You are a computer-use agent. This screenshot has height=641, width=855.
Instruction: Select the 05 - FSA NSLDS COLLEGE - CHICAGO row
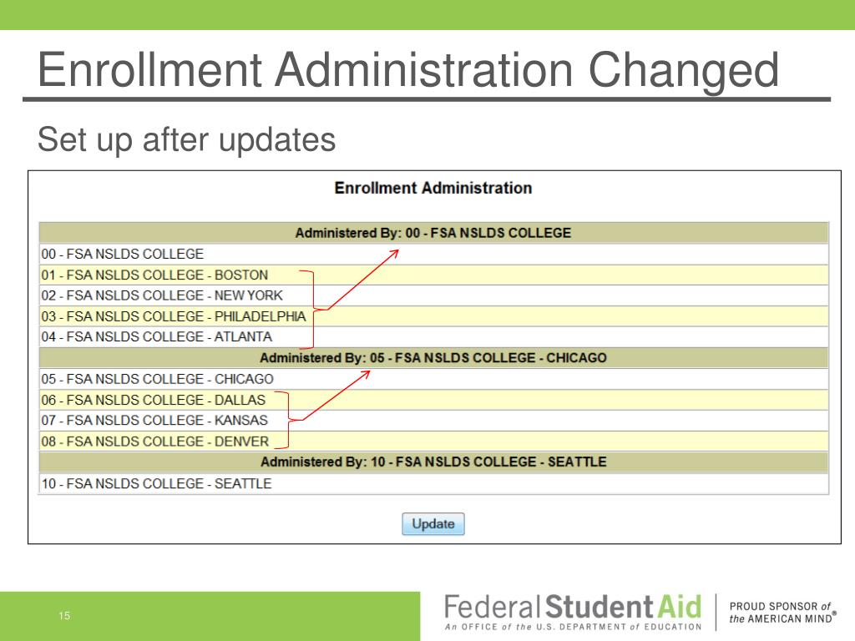pyautogui.click(x=434, y=379)
